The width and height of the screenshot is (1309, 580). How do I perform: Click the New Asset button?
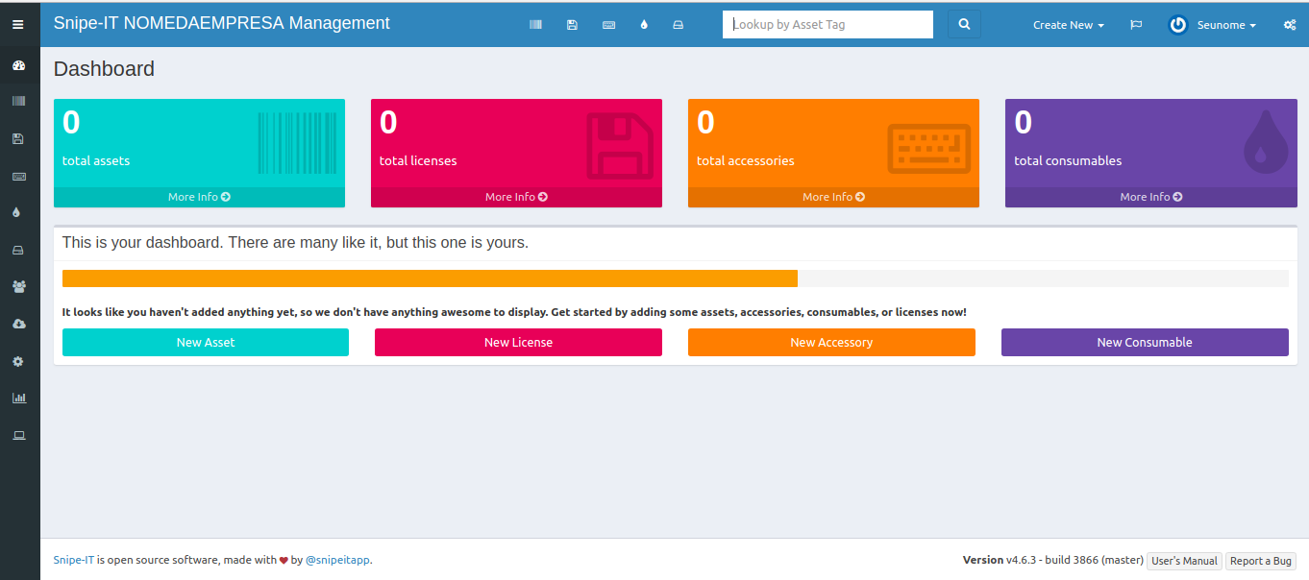(206, 342)
